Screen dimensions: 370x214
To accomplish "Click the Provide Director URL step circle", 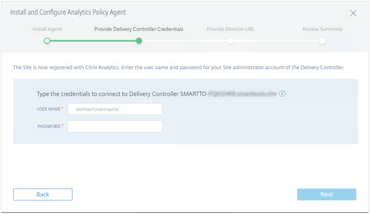I will [x=230, y=41].
